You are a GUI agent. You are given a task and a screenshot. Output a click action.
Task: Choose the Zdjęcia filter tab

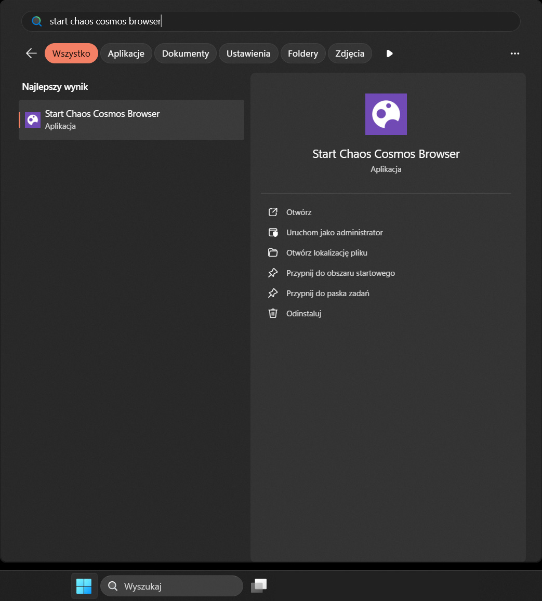click(x=350, y=54)
